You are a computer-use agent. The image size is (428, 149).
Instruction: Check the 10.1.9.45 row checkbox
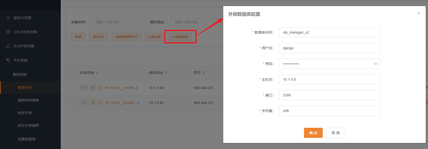(x=70, y=103)
